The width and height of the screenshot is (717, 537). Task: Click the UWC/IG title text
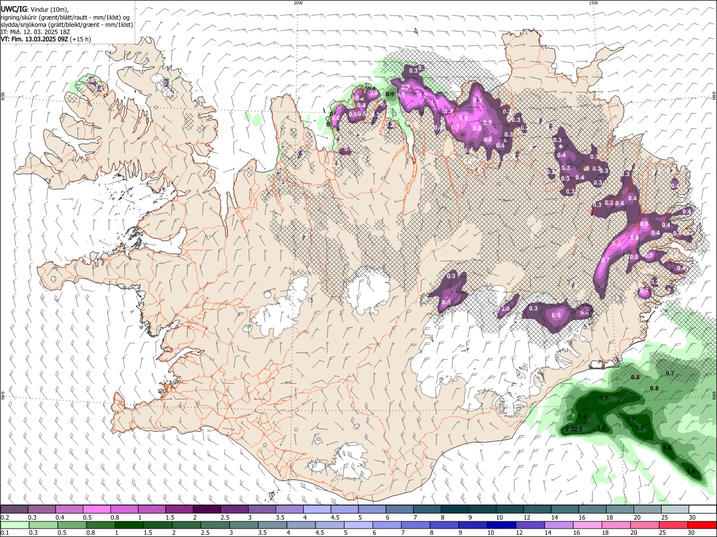pyautogui.click(x=13, y=10)
